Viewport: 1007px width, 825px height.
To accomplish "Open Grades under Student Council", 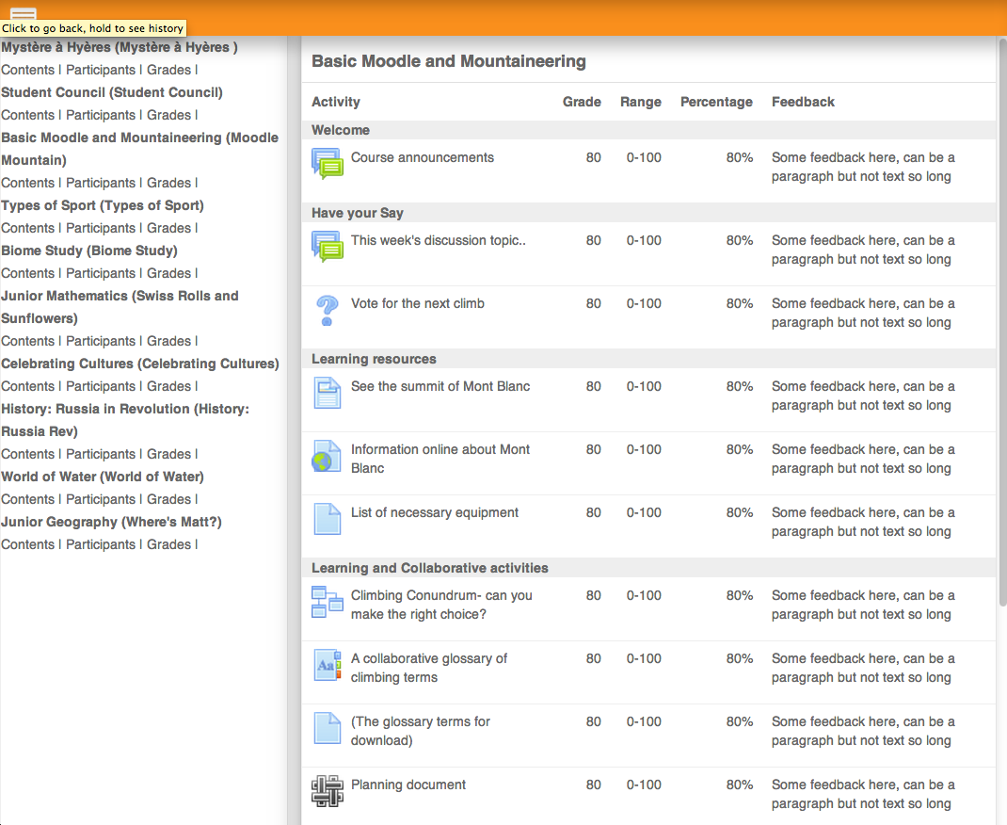I will (168, 115).
